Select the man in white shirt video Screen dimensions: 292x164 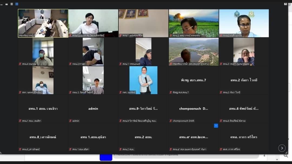(93, 23)
